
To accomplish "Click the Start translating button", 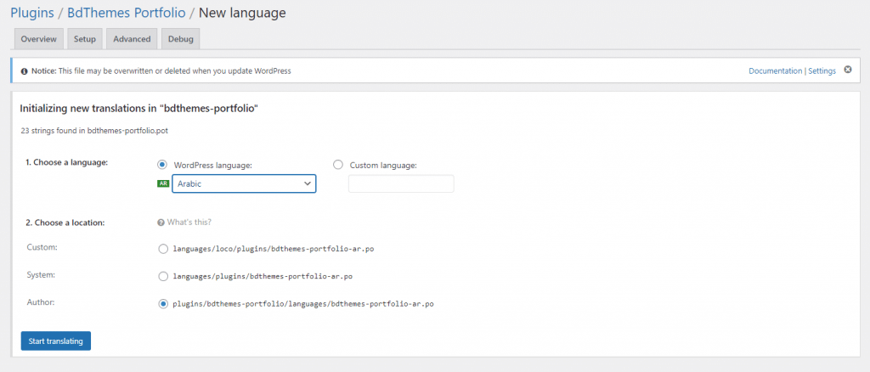I will (x=55, y=341).
